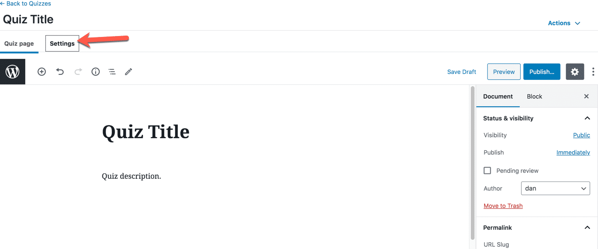Close the document settings sidebar
Image resolution: width=598 pixels, height=249 pixels.
point(587,97)
